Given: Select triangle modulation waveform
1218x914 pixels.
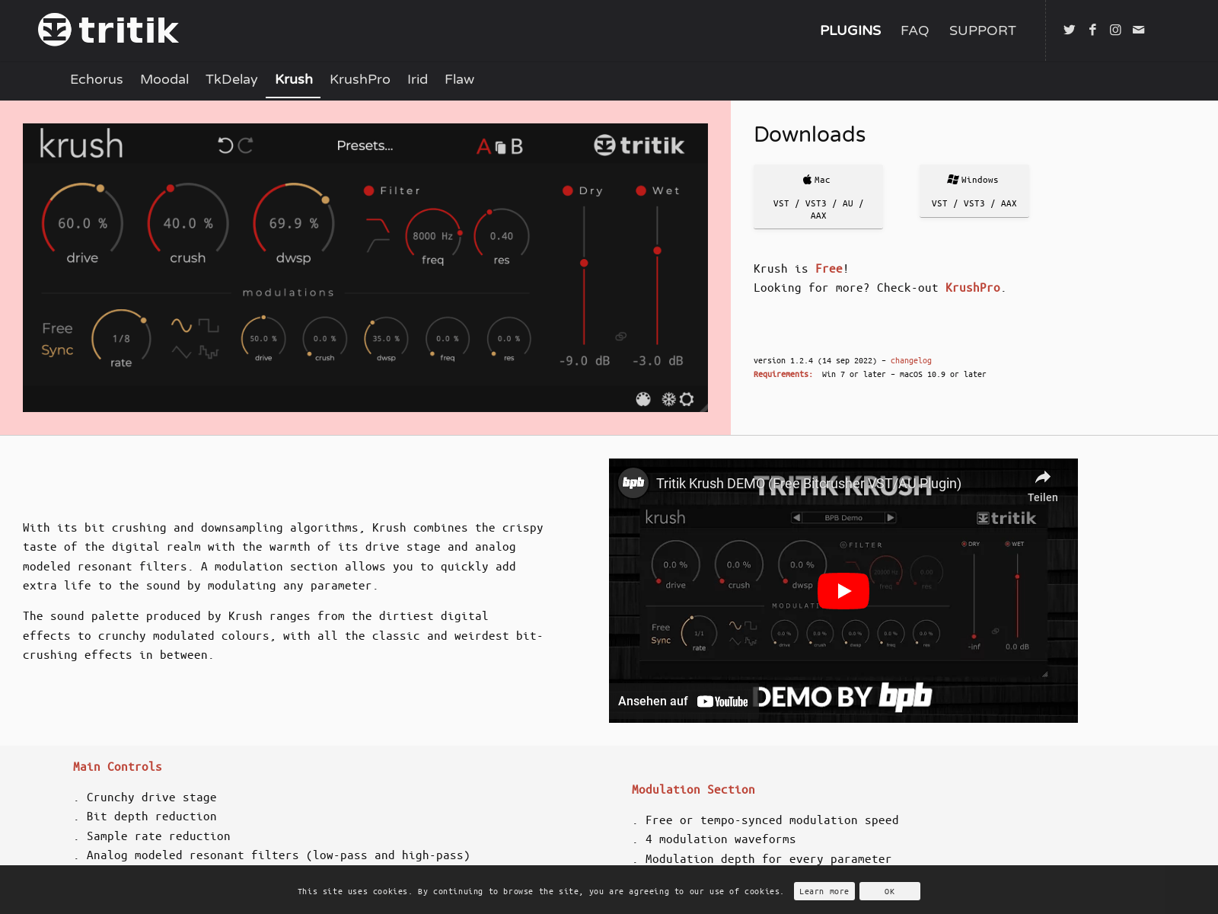Looking at the screenshot, I should (x=181, y=352).
